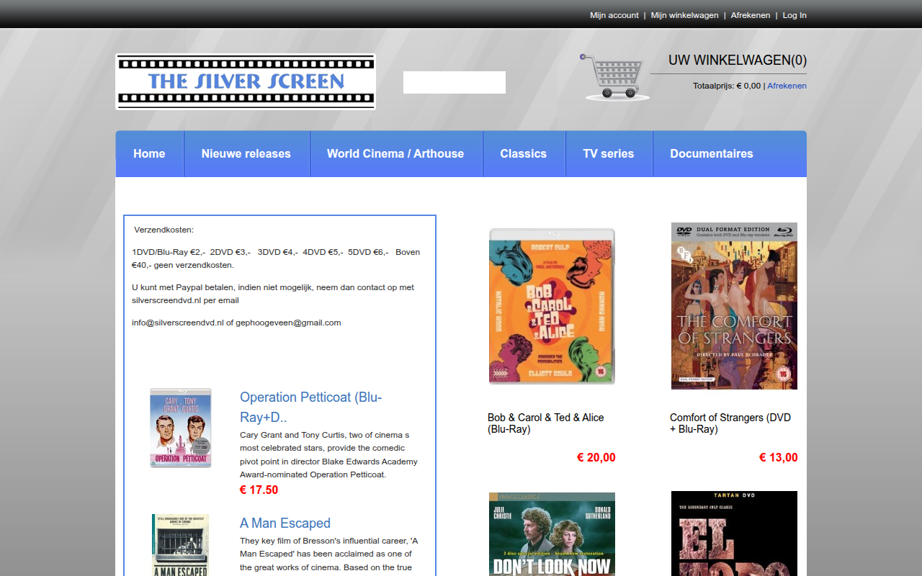Open Operation Petticoat cover thumbnail
The width and height of the screenshot is (922, 576).
tap(181, 428)
